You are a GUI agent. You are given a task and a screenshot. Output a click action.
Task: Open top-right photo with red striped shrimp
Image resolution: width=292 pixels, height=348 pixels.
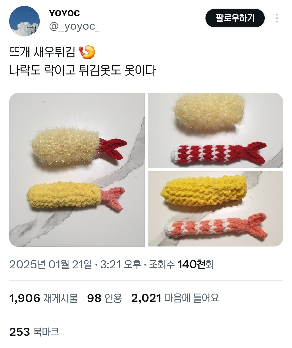click(215, 130)
